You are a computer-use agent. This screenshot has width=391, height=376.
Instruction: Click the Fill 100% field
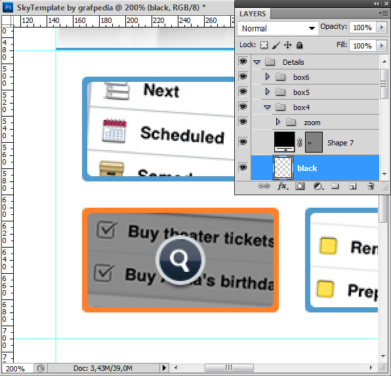(x=363, y=46)
